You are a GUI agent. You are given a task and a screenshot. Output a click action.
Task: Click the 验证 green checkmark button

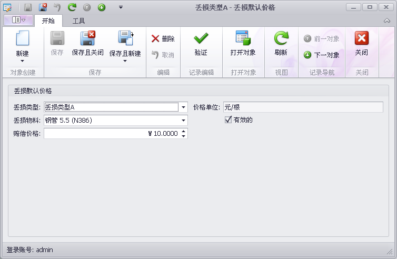(x=201, y=43)
